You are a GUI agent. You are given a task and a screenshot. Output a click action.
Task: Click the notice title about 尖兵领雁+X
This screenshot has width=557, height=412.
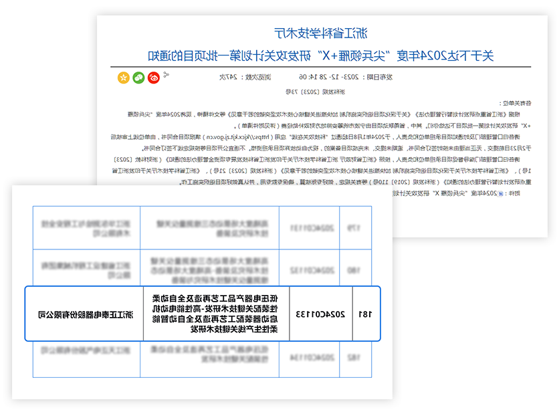pyautogui.click(x=321, y=55)
